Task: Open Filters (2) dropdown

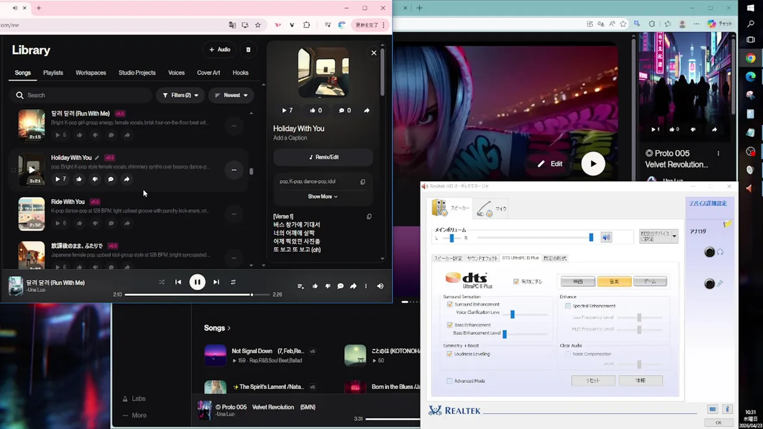Action: [181, 95]
